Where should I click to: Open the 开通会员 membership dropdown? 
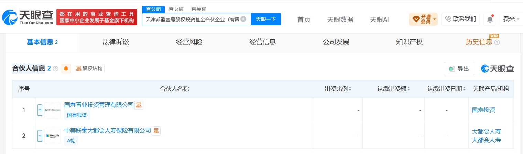[x=423, y=19]
